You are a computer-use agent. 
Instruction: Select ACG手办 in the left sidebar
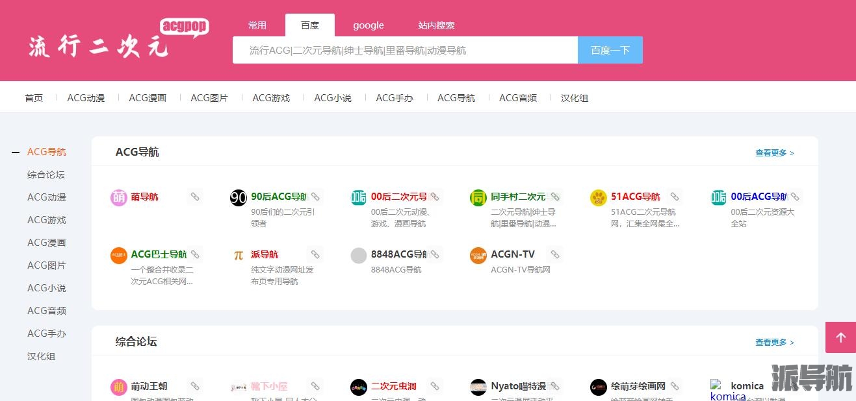pos(47,334)
